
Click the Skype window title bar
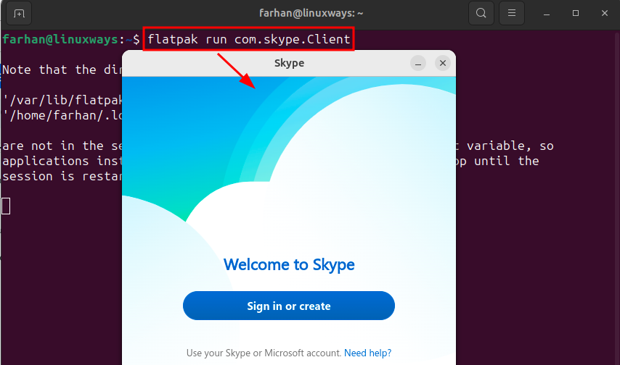289,63
